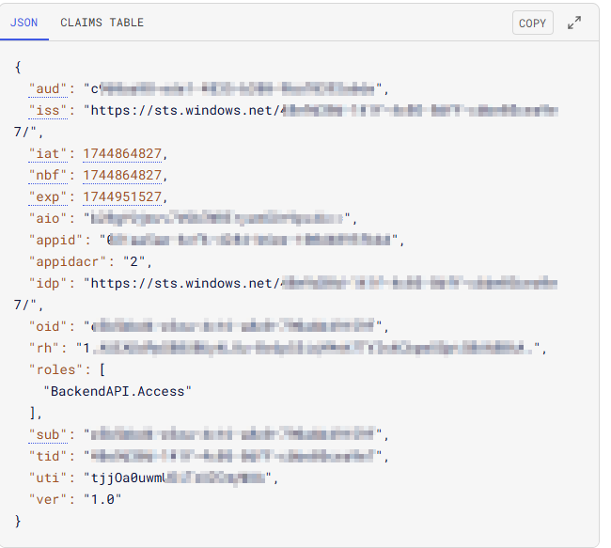This screenshot has width=611, height=548.
Task: Switch to the JSON tab
Action: 23,23
